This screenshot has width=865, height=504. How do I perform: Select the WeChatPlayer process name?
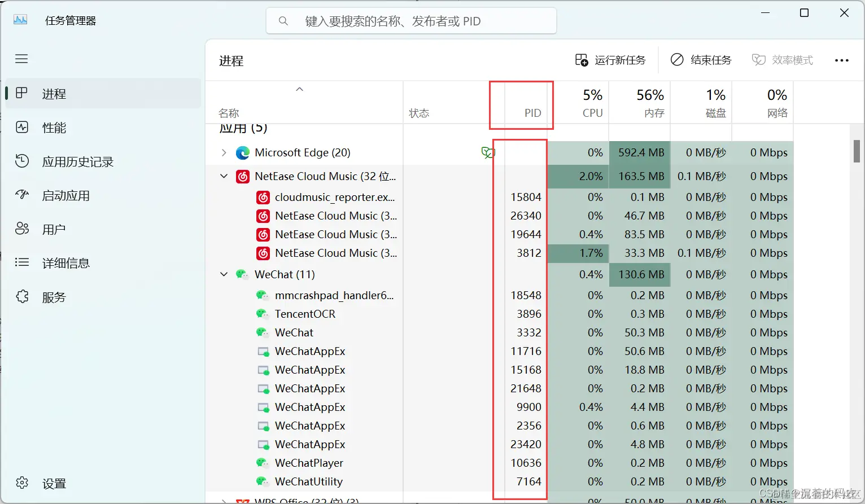309,463
